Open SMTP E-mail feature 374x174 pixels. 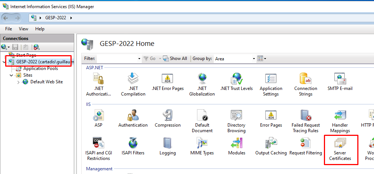point(340,82)
